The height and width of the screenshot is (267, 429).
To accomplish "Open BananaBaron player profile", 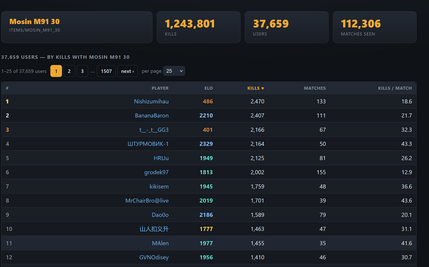I will pos(151,116).
